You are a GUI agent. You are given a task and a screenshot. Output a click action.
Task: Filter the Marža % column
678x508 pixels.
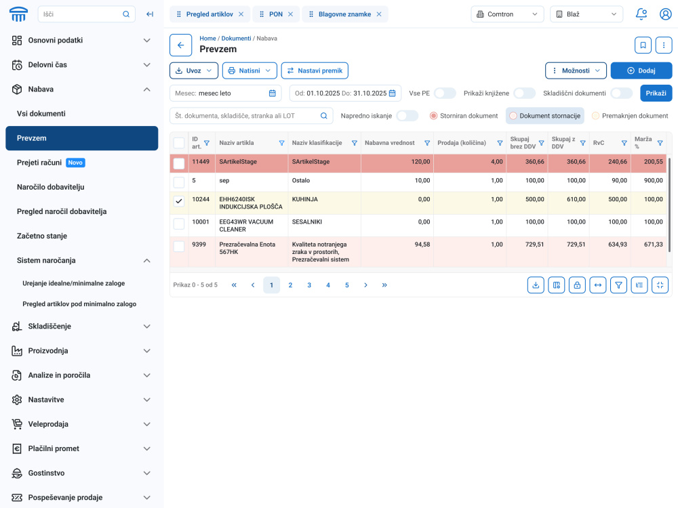(x=660, y=143)
